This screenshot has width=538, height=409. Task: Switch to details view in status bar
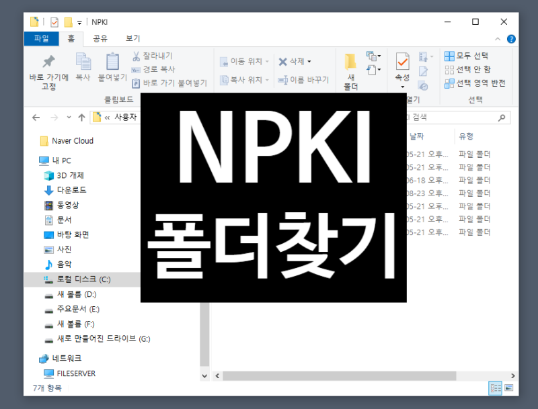[x=495, y=388]
